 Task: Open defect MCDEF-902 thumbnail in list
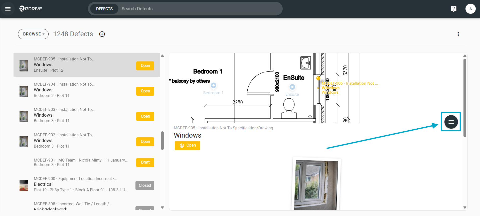tap(24, 142)
